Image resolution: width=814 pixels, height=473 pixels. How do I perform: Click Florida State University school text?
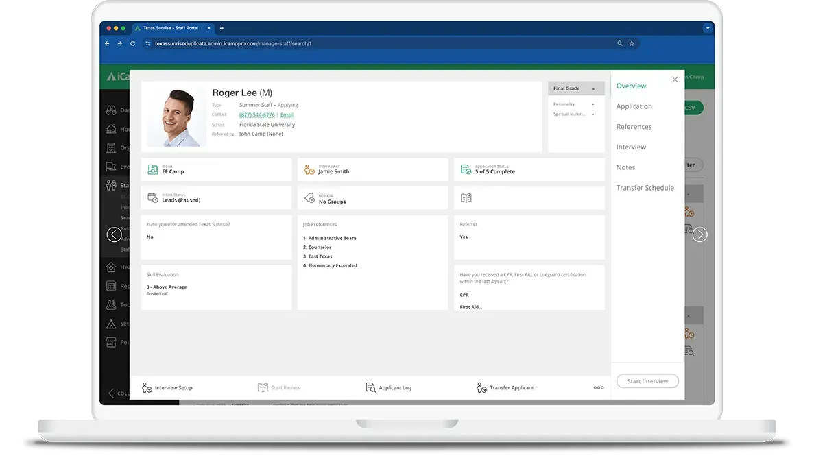tap(267, 125)
